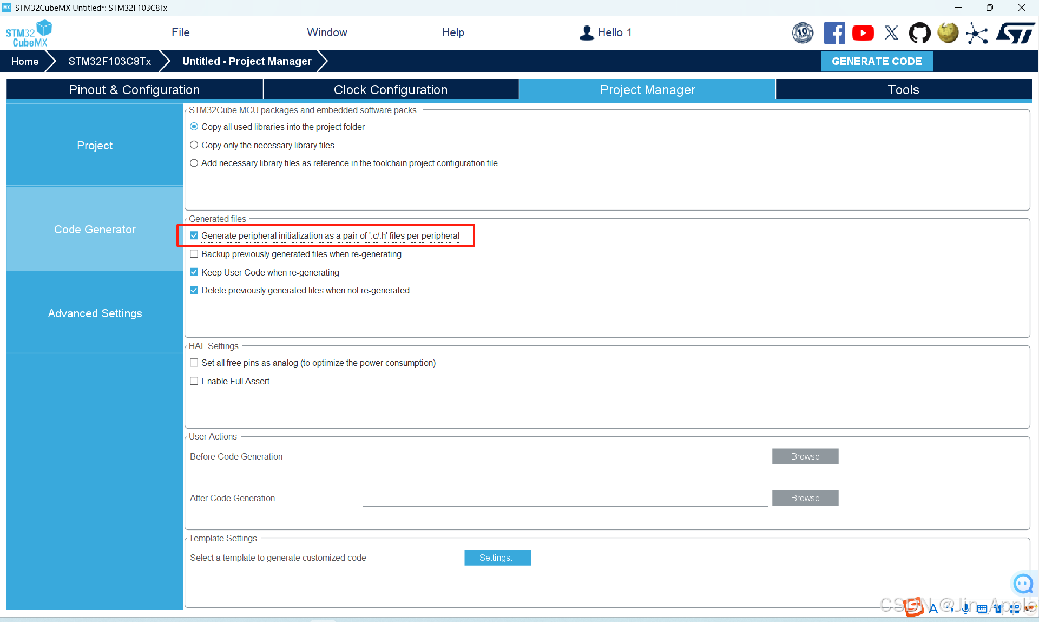Click Before Code Generation input field
1039x622 pixels.
click(x=565, y=456)
